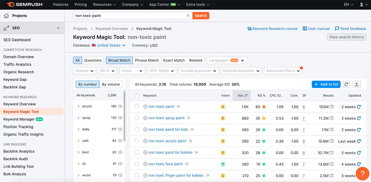This screenshot has height=182, width=371.
Task: Expand the baby keyword group
Action: pos(79,129)
